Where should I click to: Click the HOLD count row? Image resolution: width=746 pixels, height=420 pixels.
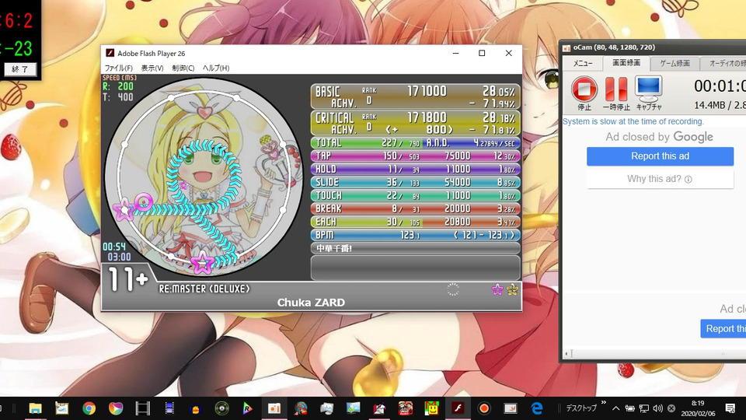click(x=415, y=169)
